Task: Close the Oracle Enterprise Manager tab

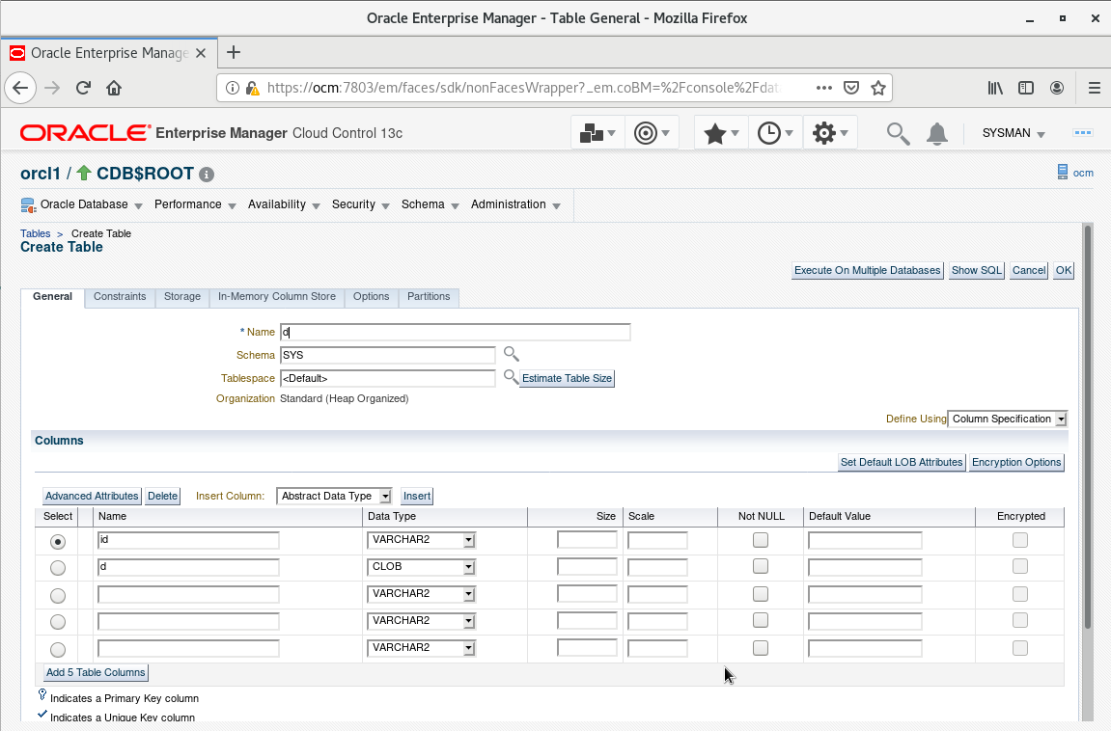Action: tap(201, 53)
